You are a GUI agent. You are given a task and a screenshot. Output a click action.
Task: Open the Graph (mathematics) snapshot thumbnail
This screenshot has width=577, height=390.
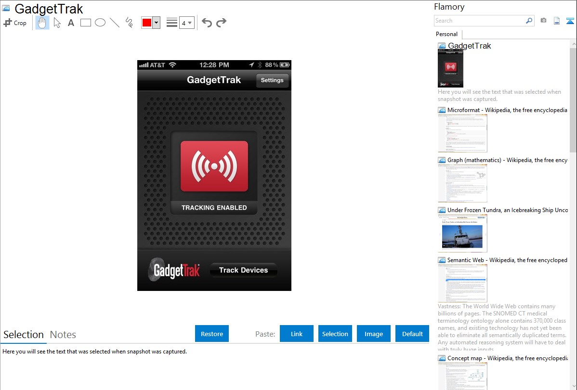coord(462,183)
